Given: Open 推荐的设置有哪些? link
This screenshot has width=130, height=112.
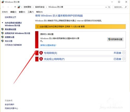Looking at the screenshot, I should (x=48, y=45).
